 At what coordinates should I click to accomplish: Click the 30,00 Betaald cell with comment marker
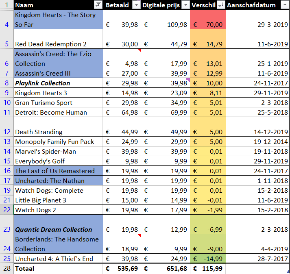click(122, 39)
